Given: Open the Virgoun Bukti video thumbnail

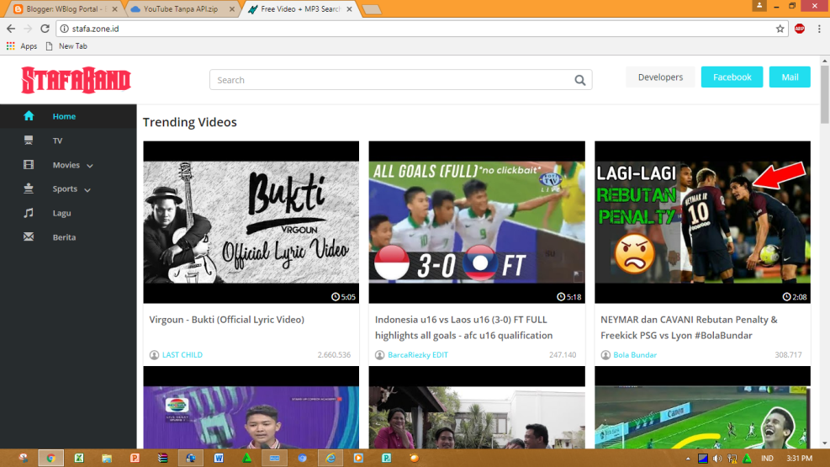Looking at the screenshot, I should 251,222.
